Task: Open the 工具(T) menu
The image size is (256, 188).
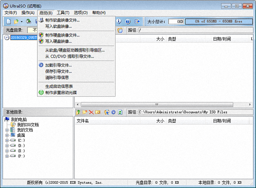Action: tap(63, 13)
